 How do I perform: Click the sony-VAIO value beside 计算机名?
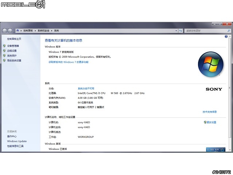tap(84, 122)
